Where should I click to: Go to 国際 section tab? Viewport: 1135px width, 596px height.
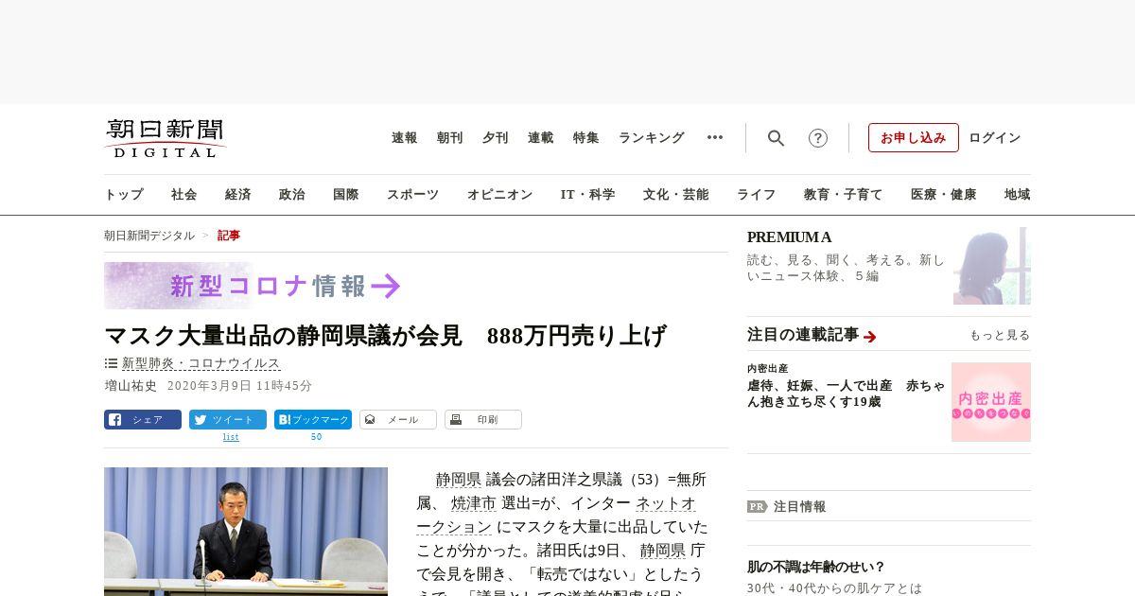[x=346, y=195]
